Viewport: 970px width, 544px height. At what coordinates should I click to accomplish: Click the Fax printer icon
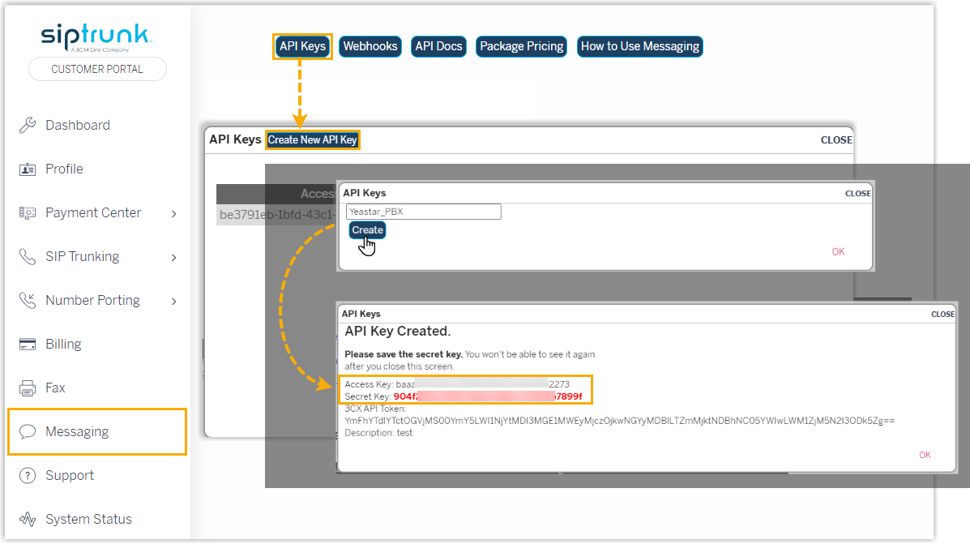click(x=28, y=388)
